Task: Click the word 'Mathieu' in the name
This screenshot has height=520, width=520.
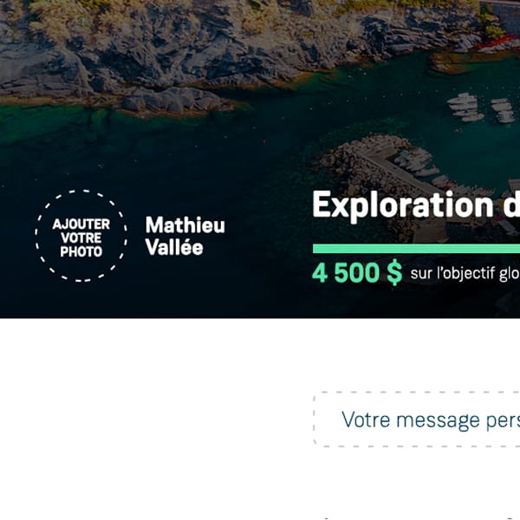Action: click(x=185, y=225)
